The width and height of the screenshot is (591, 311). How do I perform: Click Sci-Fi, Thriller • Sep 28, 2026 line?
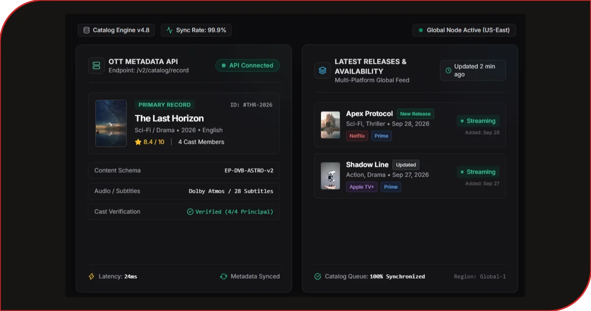[x=387, y=124]
